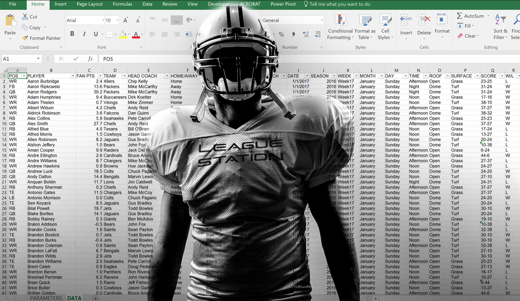The width and height of the screenshot is (520, 301).
Task: Click the Copy icon
Action: pos(25,28)
